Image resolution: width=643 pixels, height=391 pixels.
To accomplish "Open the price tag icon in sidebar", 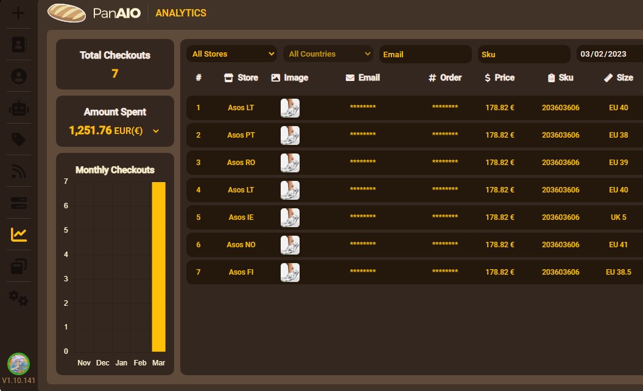I will click(18, 139).
